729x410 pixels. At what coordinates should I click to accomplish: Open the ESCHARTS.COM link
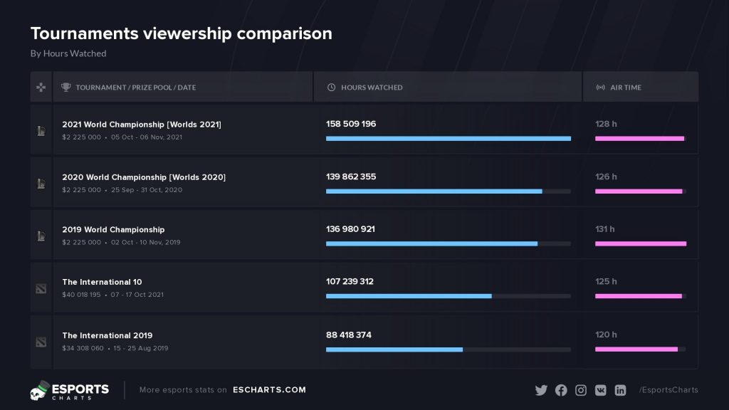tap(269, 390)
